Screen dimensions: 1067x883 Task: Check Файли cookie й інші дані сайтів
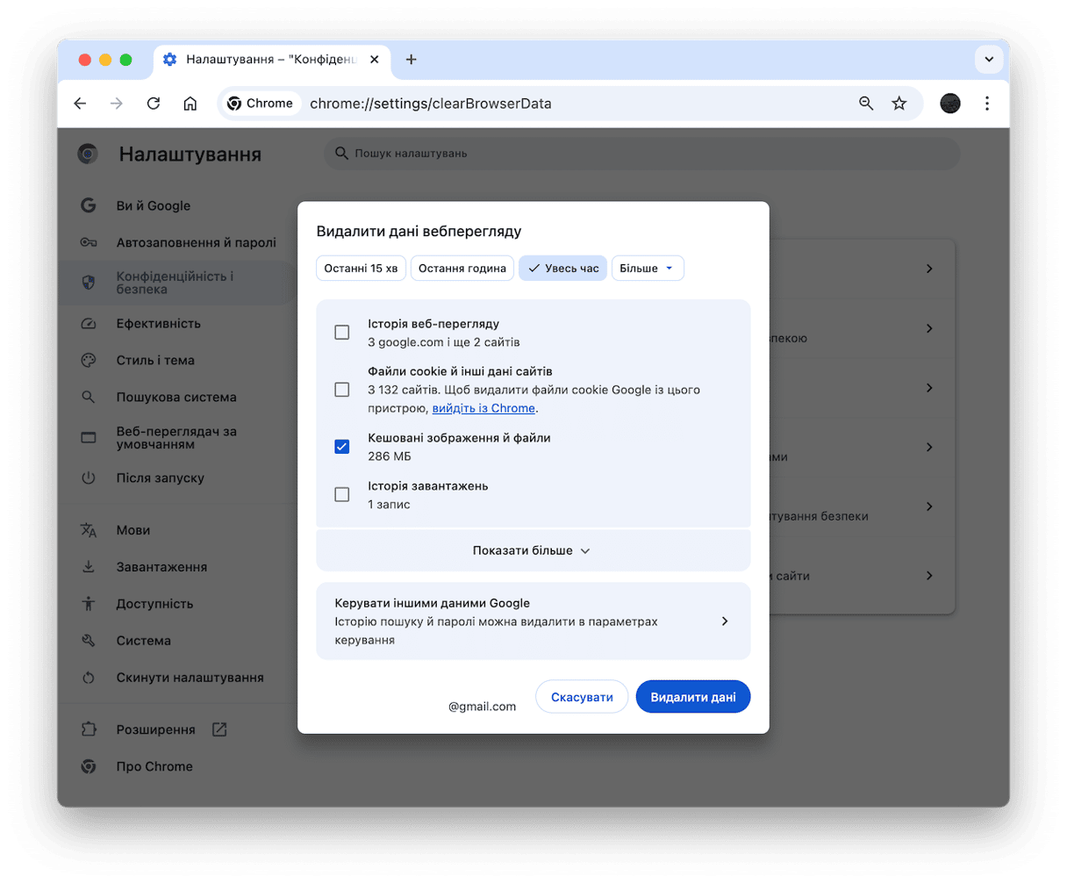[342, 390]
